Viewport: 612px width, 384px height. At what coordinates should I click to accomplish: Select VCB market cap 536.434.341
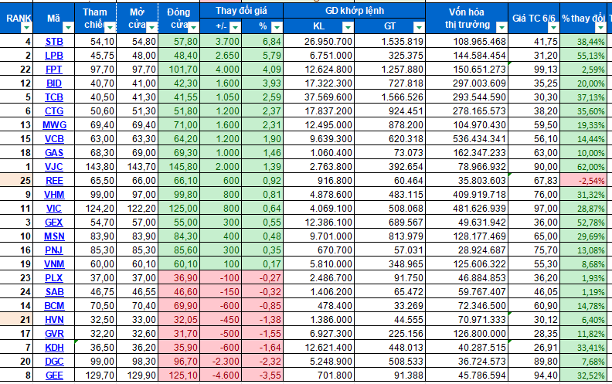pos(467,139)
